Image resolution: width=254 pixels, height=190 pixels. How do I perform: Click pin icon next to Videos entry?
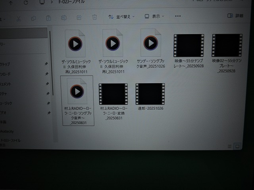(x=49, y=113)
